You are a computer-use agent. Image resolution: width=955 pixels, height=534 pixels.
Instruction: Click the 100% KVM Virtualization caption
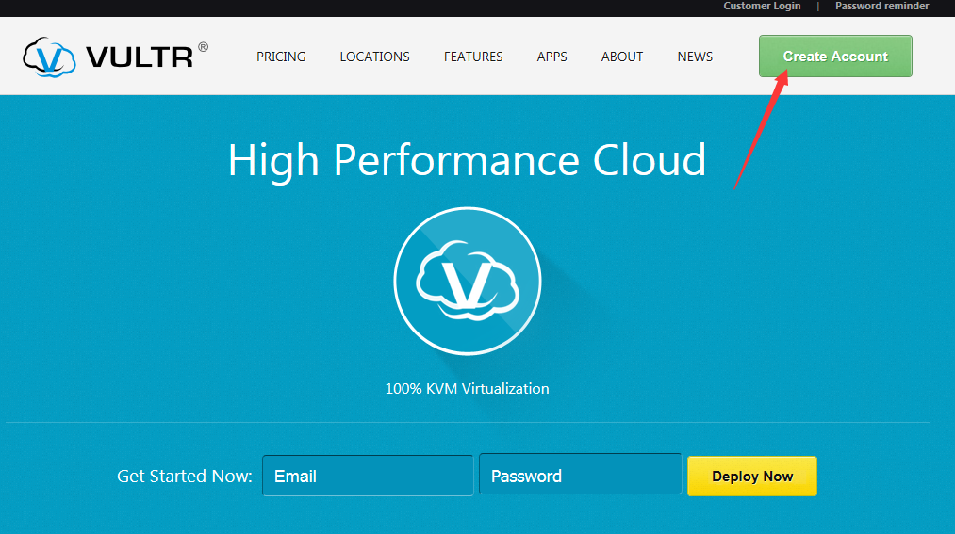click(467, 388)
